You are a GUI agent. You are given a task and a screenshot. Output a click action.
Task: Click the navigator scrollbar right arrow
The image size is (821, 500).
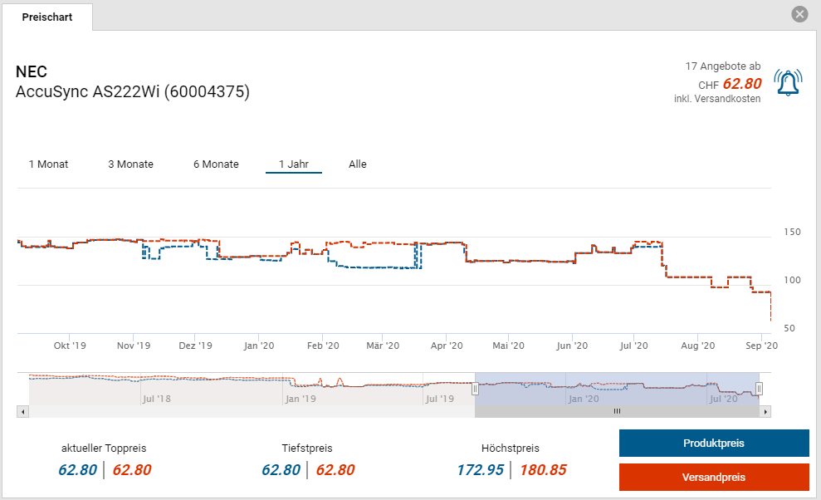tap(765, 411)
